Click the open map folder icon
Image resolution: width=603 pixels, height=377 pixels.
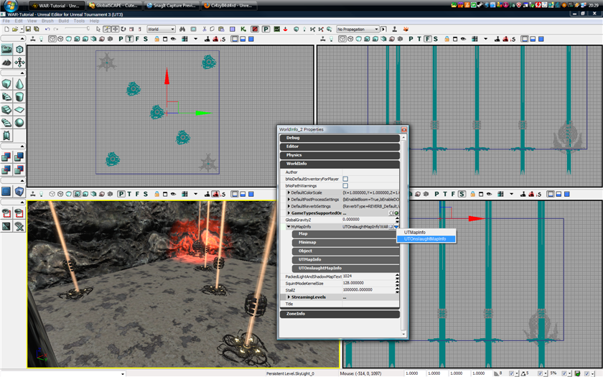point(15,29)
